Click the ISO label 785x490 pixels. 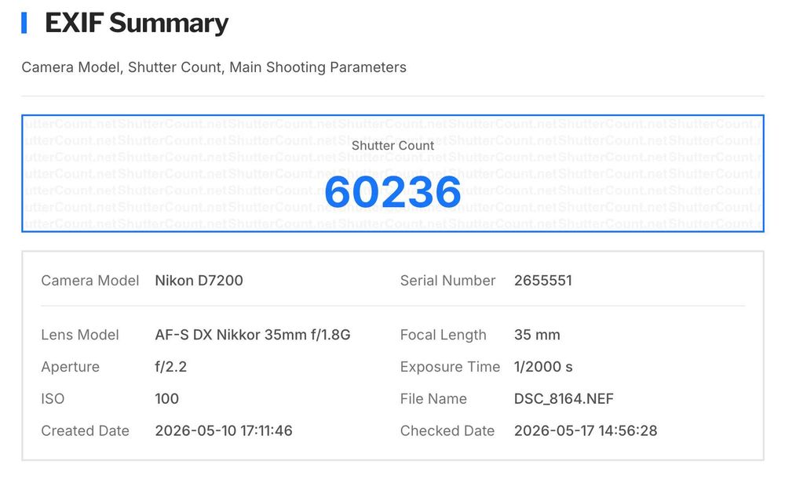click(x=53, y=398)
